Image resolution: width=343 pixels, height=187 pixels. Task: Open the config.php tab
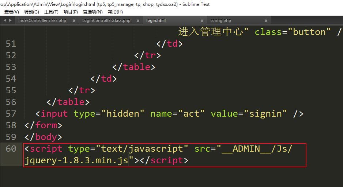(x=220, y=21)
